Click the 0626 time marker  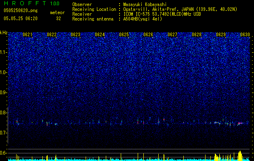point(148,35)
